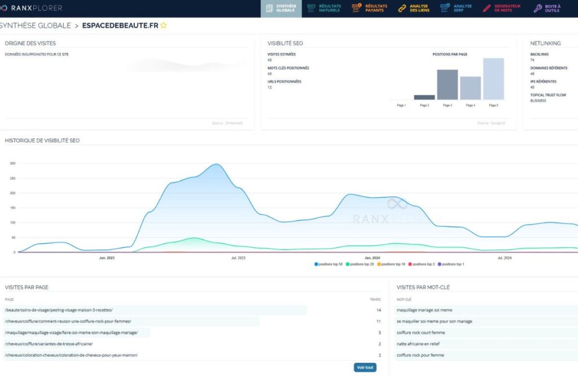Open the Boîte à Outils tab

548,8
